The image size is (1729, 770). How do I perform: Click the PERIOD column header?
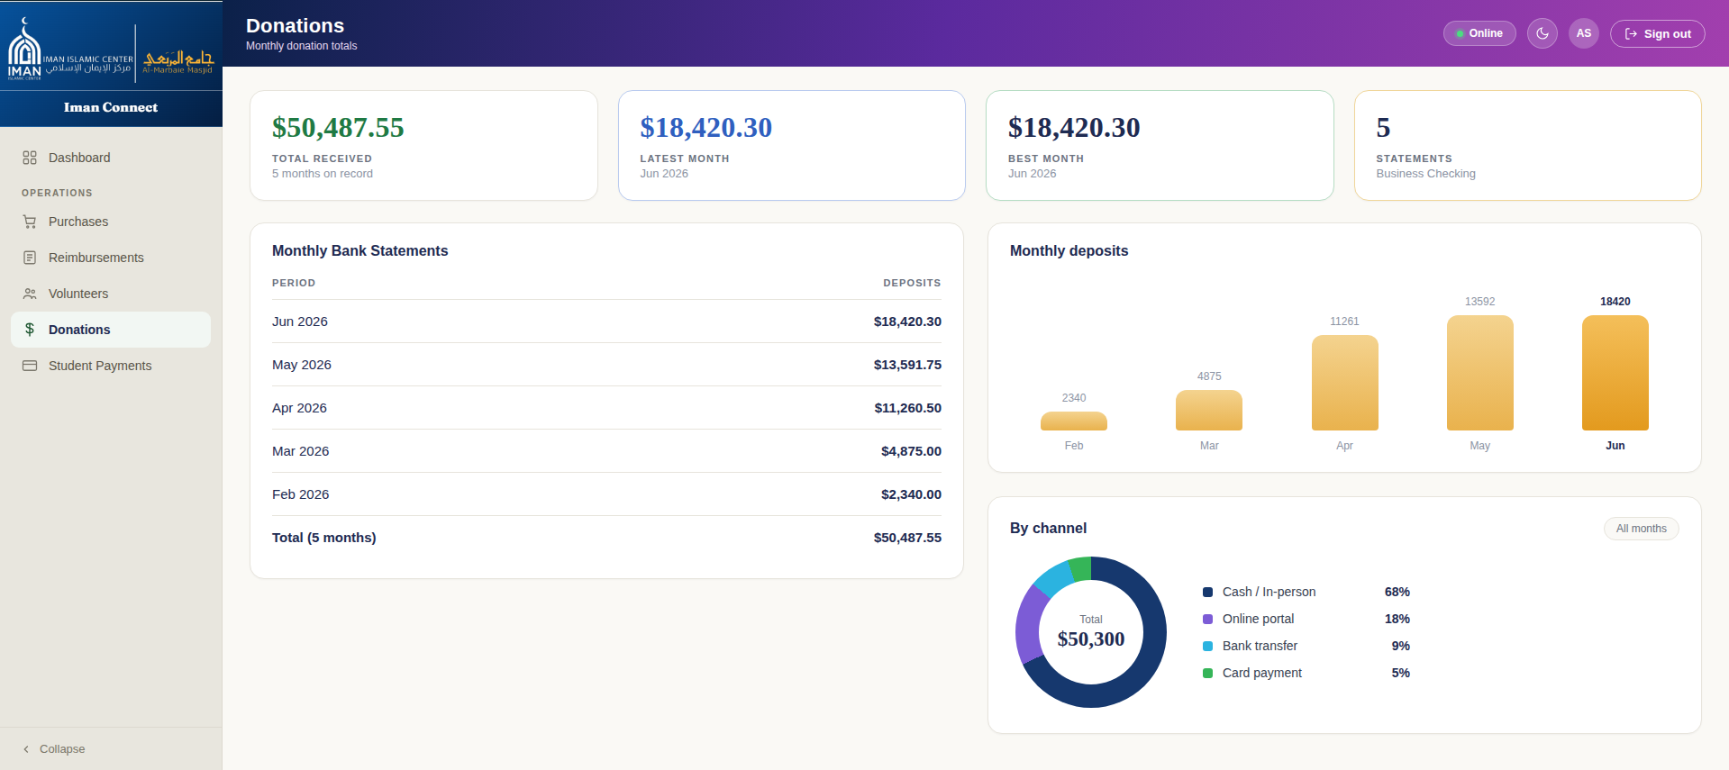click(x=294, y=283)
